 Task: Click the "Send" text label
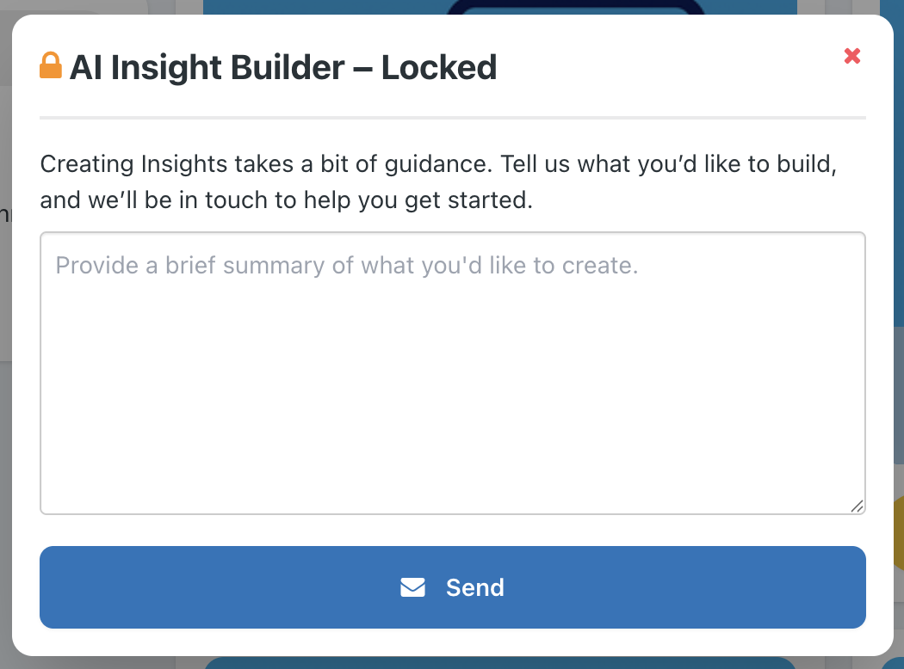[x=475, y=588]
